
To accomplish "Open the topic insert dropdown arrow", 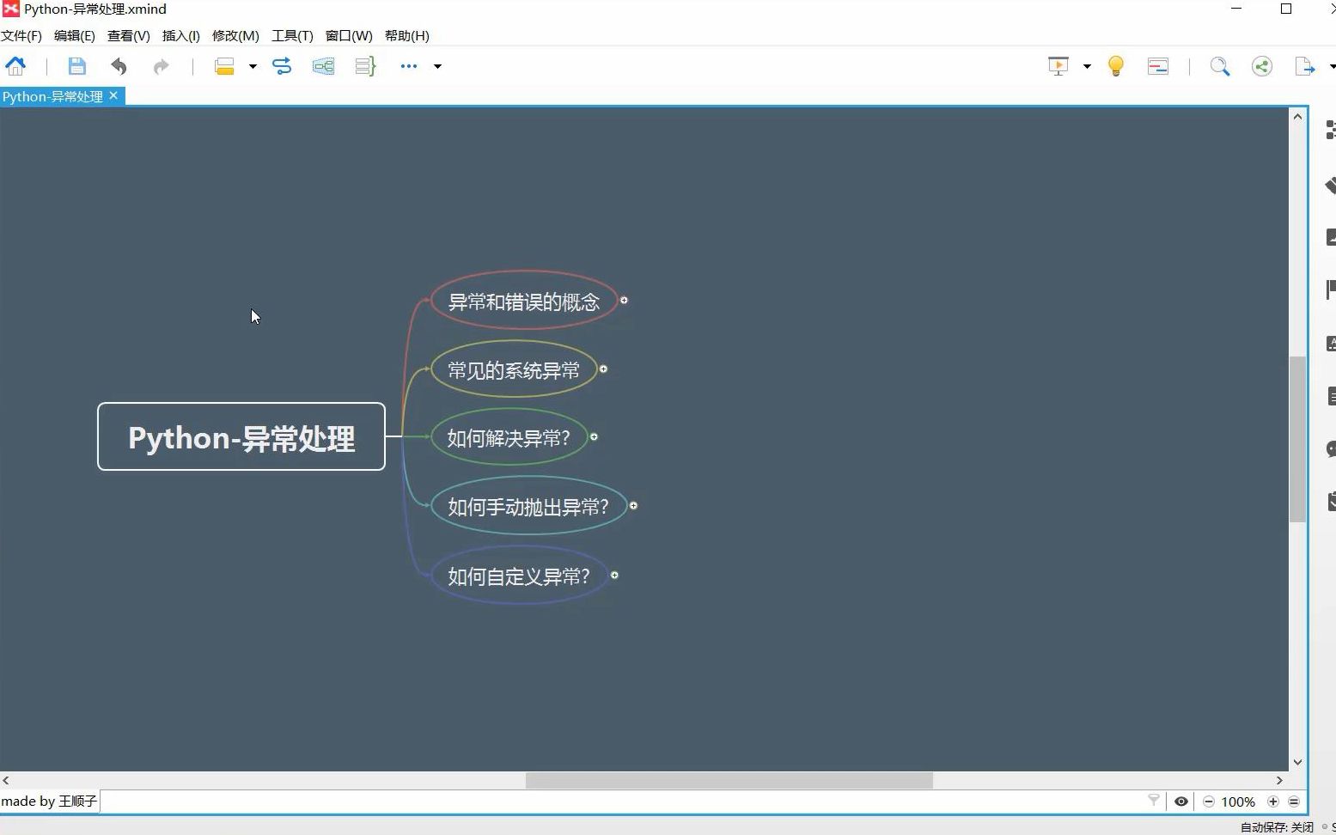I will [x=253, y=66].
